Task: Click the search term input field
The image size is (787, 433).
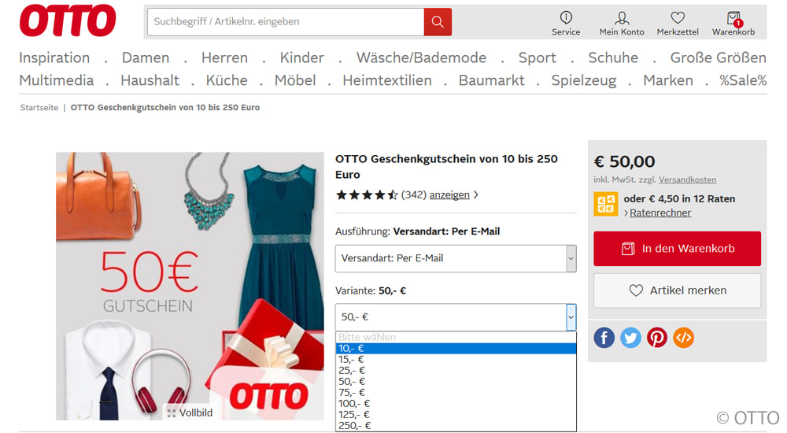Action: [286, 21]
